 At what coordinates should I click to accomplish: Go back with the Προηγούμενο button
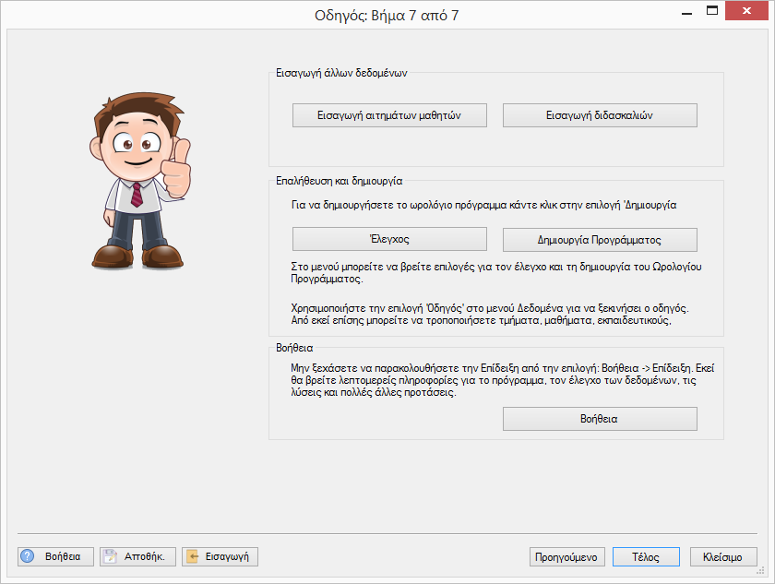click(x=567, y=557)
